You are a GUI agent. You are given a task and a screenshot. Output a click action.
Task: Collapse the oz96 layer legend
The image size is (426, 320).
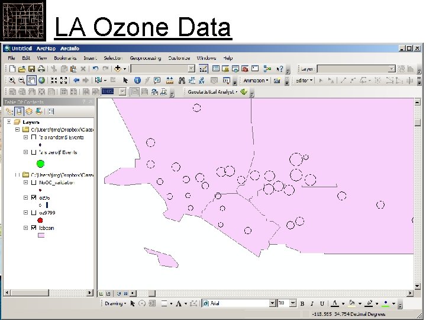[x=26, y=197]
